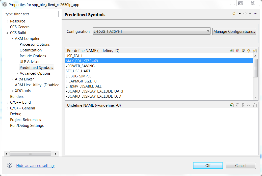Viewport: 262px width, 176px height.
Task: Delete the selected pre-define symbol
Action: 237,50
